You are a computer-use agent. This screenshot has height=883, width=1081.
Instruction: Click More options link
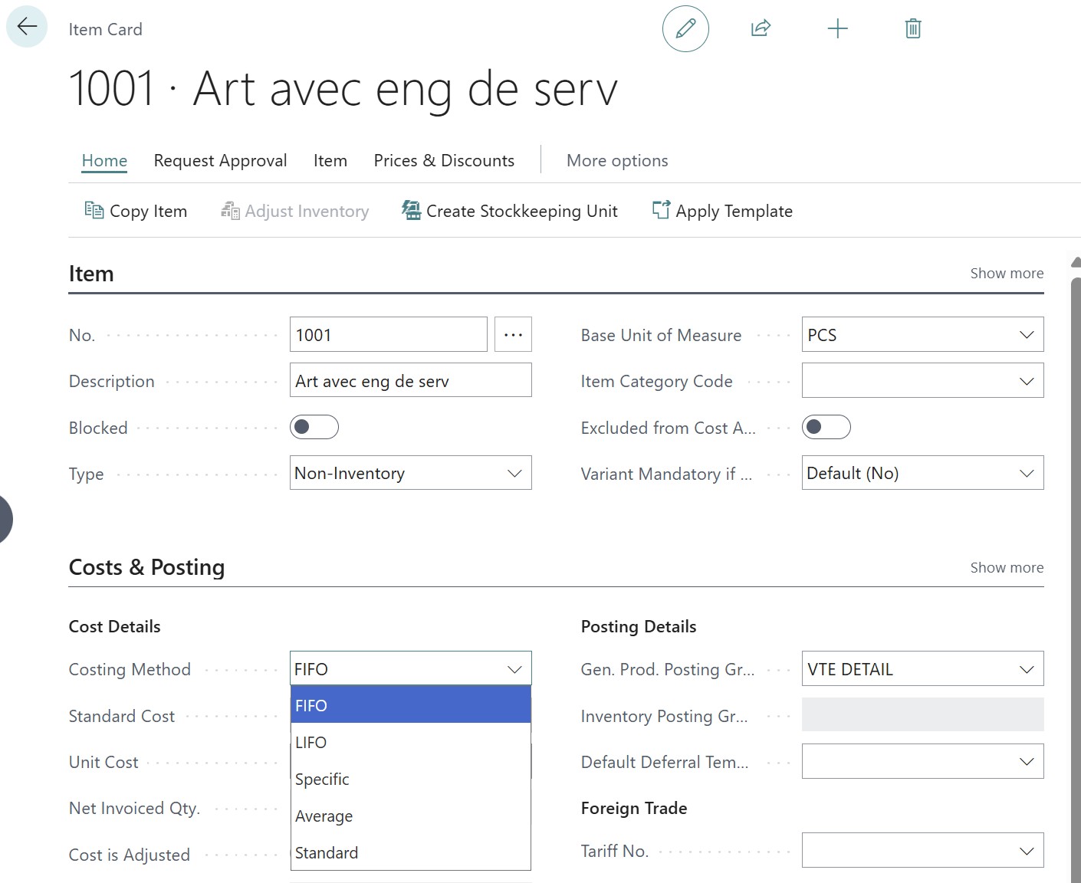[x=617, y=161]
